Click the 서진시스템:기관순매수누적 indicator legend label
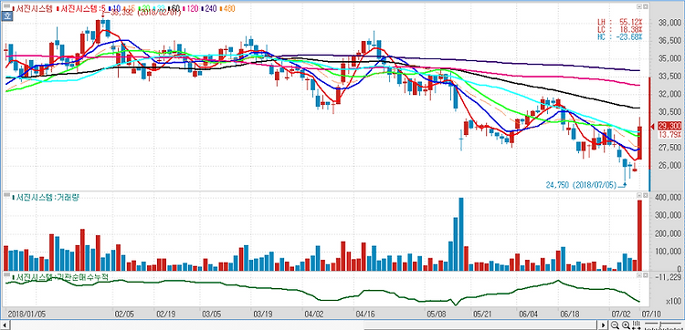Screen dimensions: 685x330 pos(59,277)
